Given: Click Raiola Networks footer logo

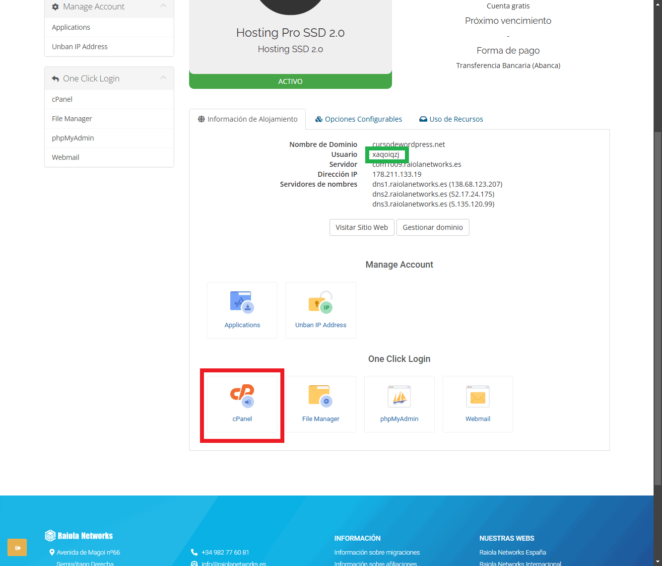Looking at the screenshot, I should (x=79, y=536).
